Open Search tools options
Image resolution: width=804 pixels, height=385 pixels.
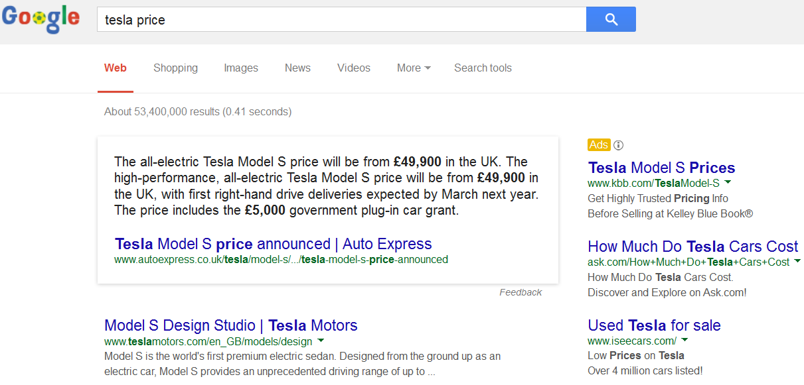pos(483,68)
